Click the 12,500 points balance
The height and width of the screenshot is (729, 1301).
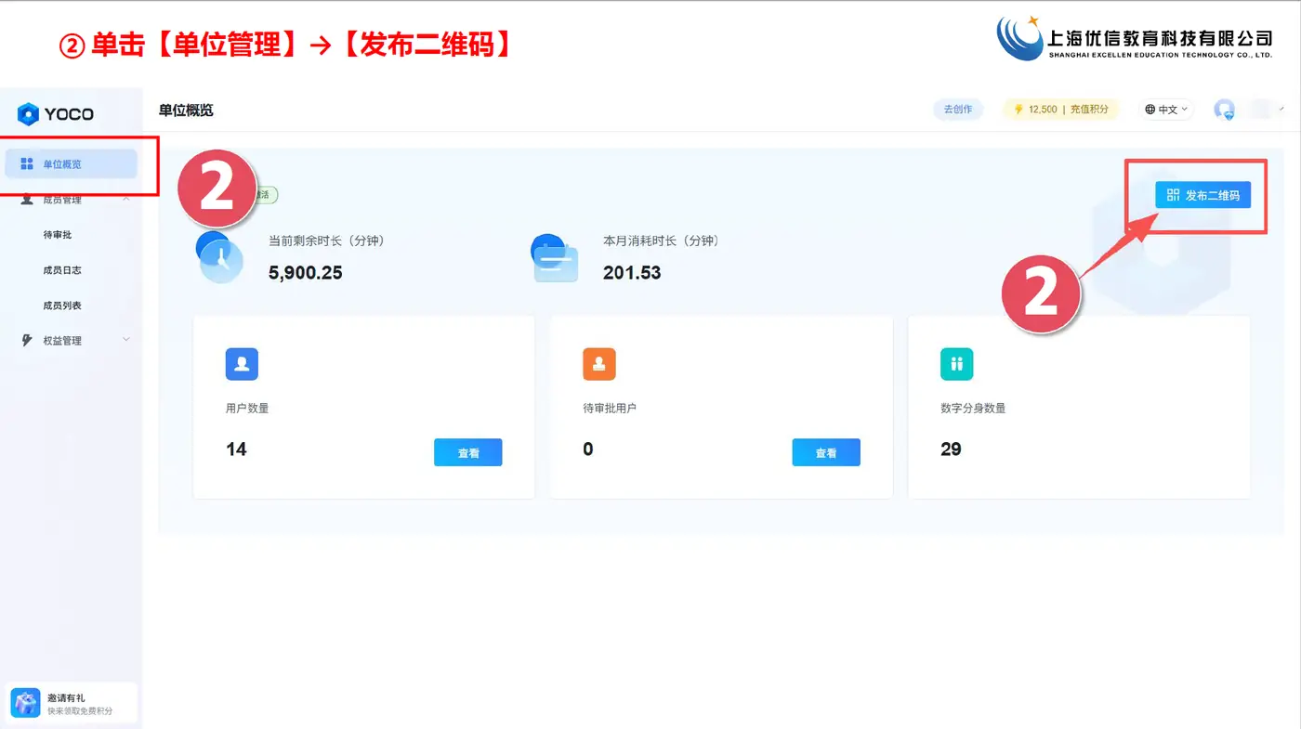coord(1043,110)
